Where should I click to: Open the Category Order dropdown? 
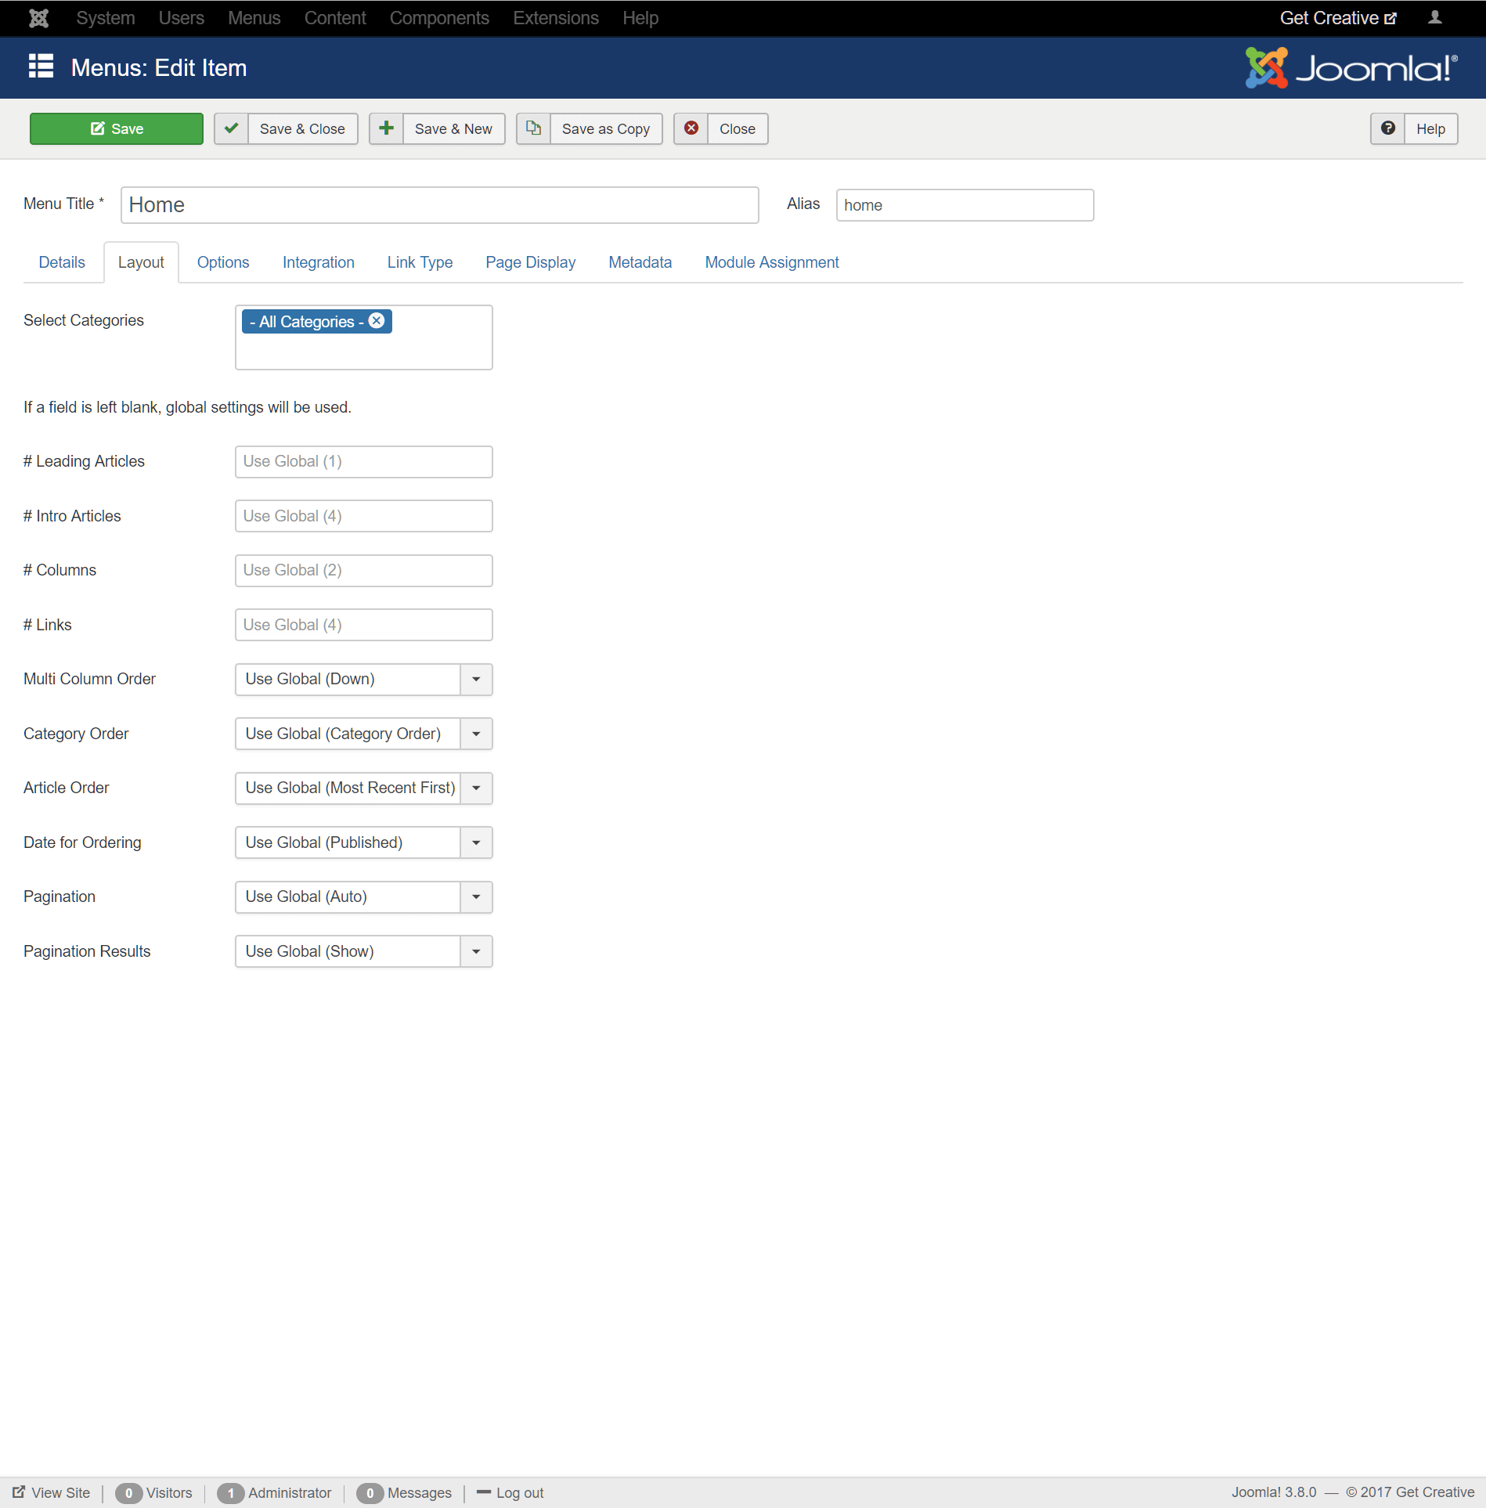point(364,734)
